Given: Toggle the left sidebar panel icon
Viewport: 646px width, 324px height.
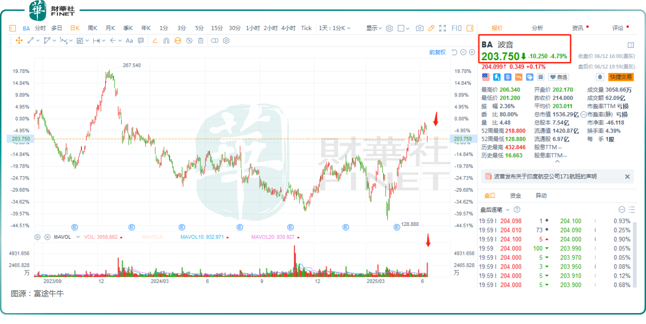Looking at the screenshot, I should click(13, 28).
